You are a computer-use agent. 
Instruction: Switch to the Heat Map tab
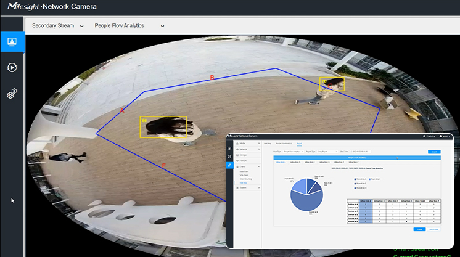(268, 143)
